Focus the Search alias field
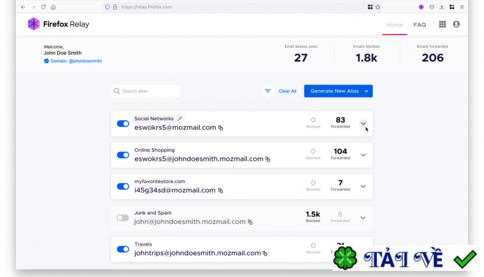The height and width of the screenshot is (277, 484). point(146,91)
